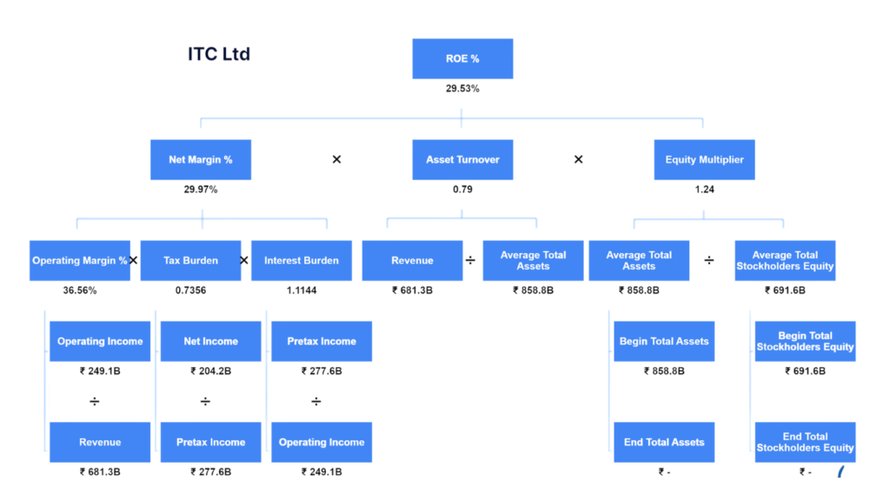Click Average Total Assets box under Equity Multiplier

point(639,260)
